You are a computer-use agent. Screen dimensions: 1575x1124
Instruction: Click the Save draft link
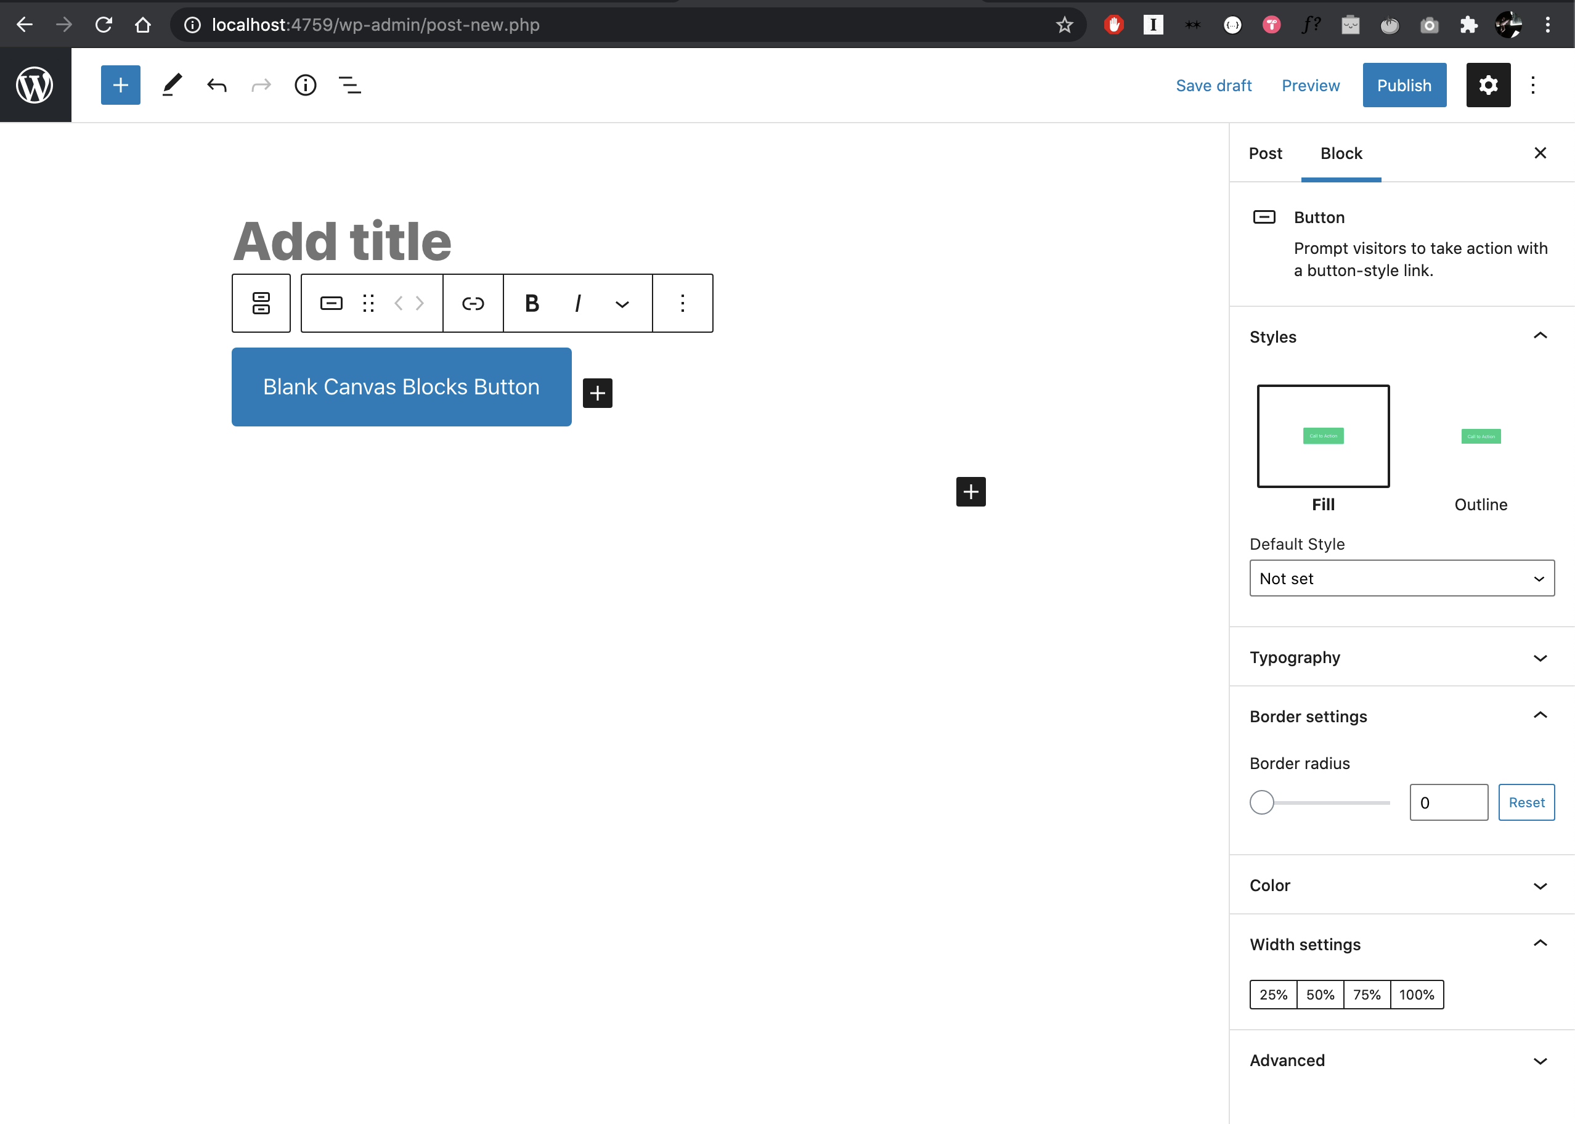(x=1213, y=85)
